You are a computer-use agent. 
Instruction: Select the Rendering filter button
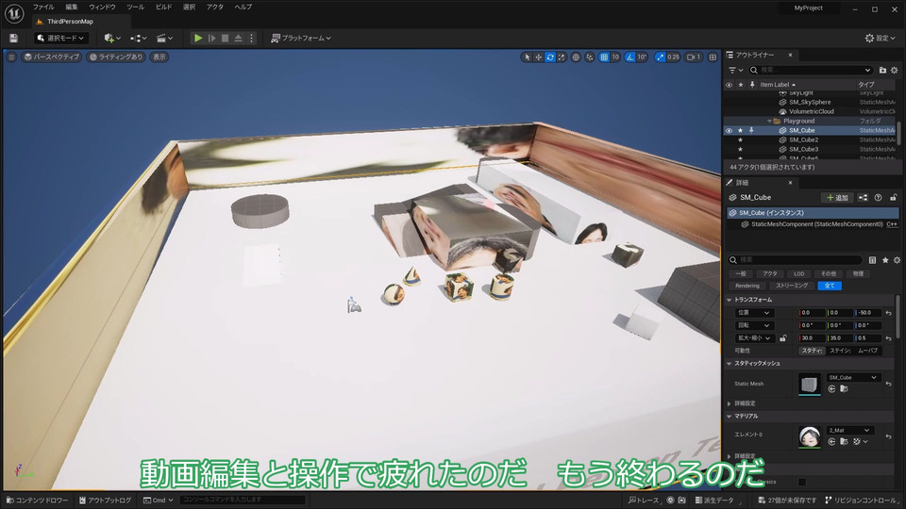click(747, 286)
